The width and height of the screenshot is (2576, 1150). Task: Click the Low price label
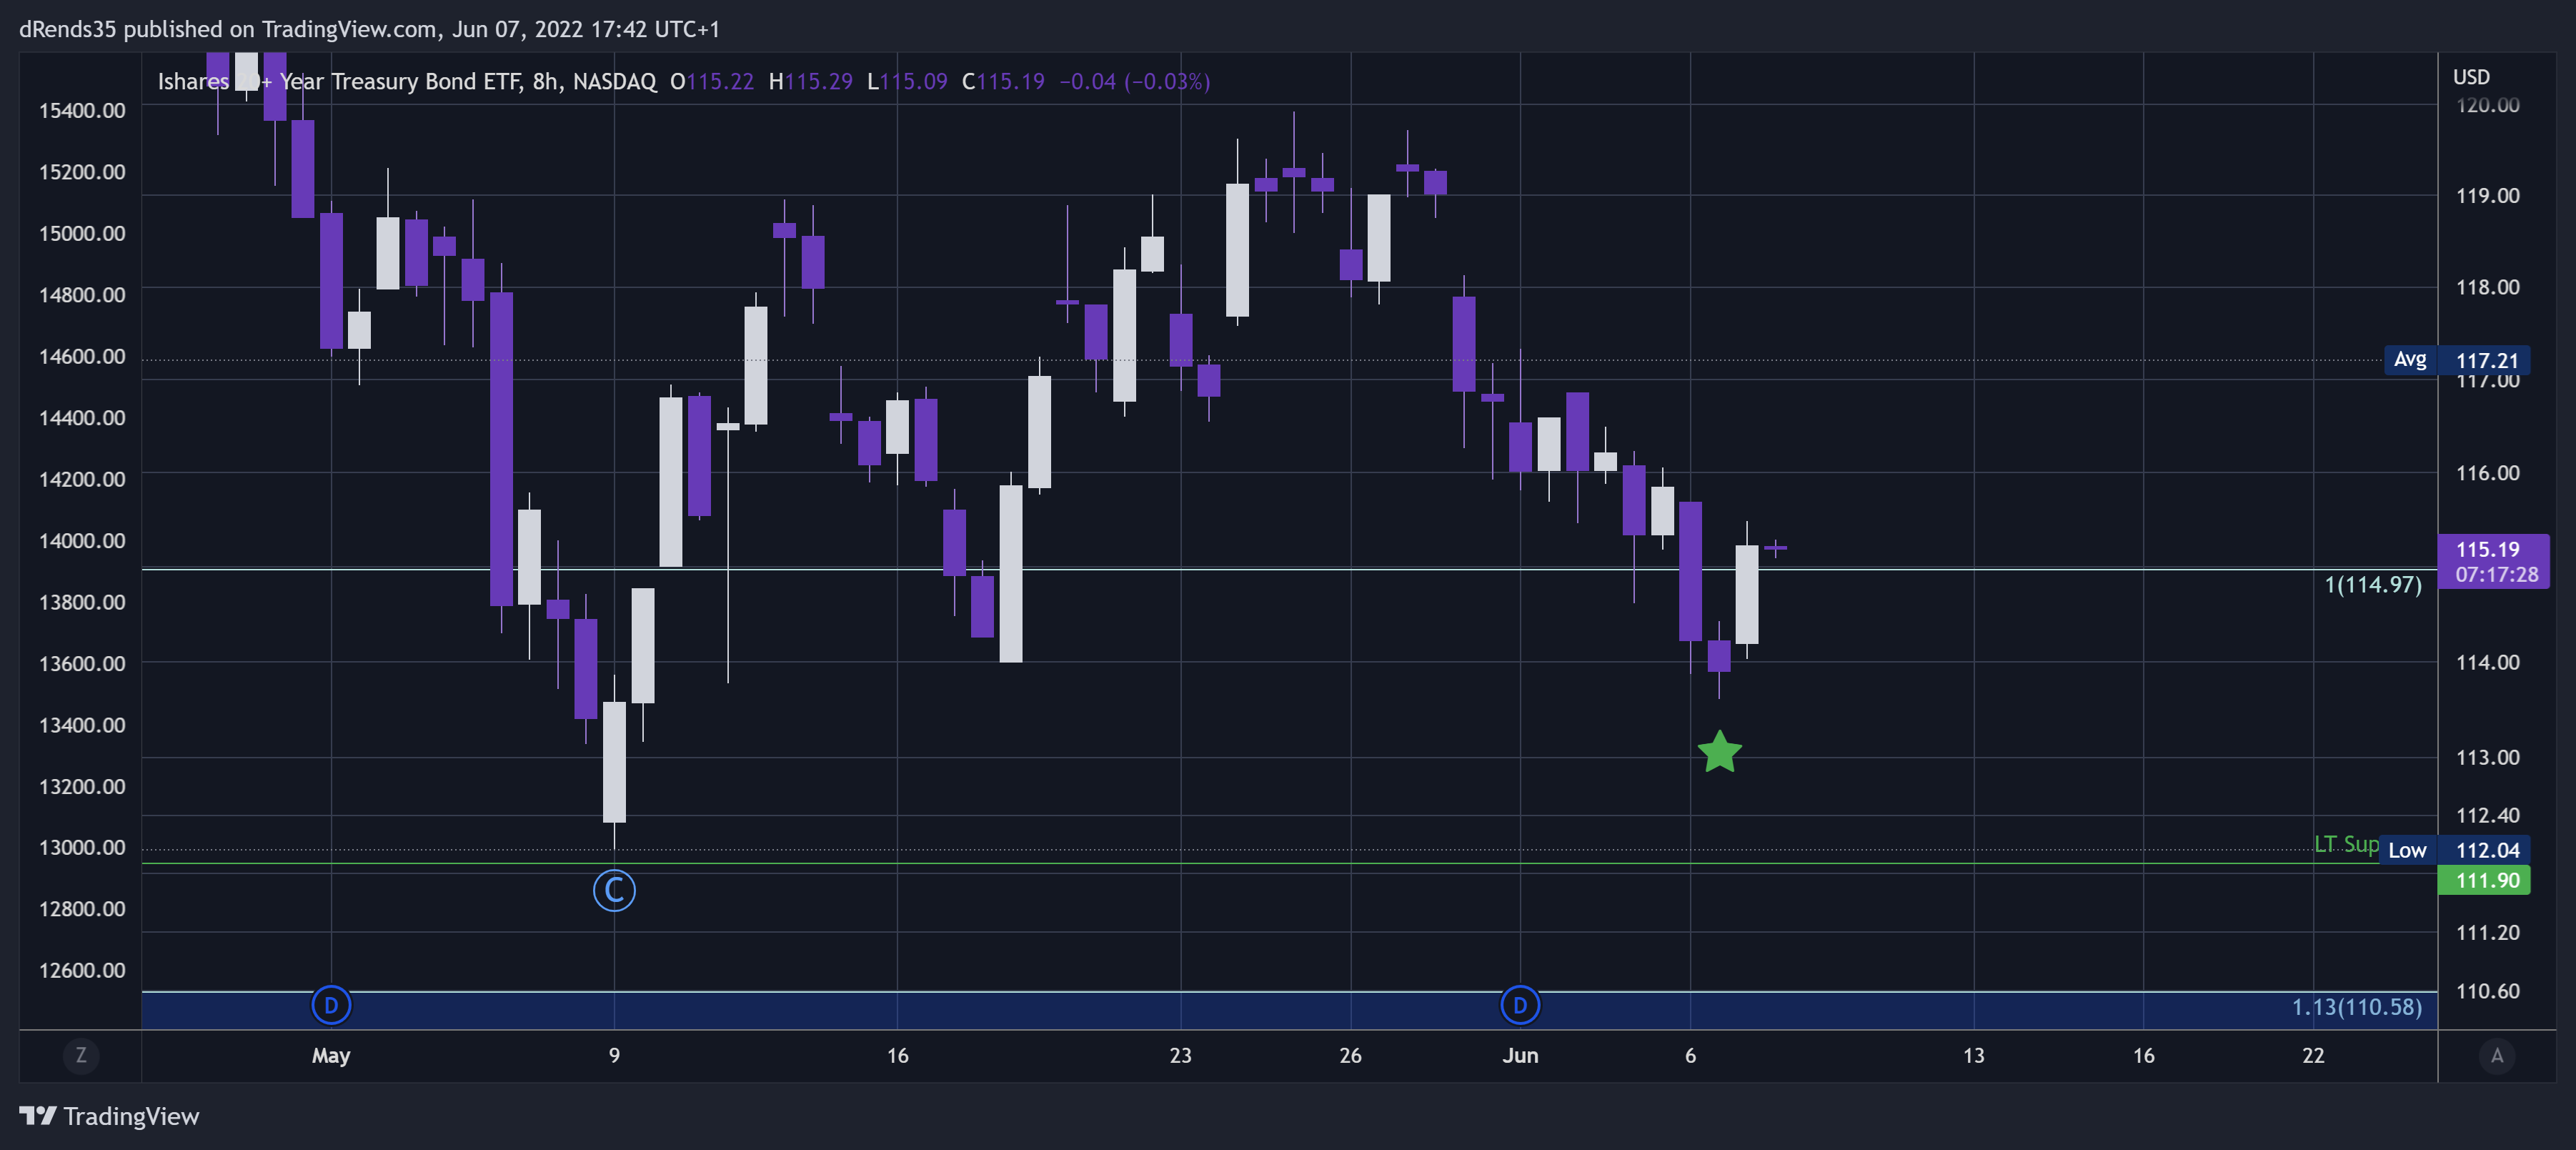click(2407, 850)
